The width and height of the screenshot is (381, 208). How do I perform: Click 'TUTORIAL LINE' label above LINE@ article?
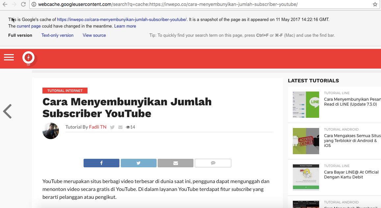pyautogui.click(x=337, y=166)
